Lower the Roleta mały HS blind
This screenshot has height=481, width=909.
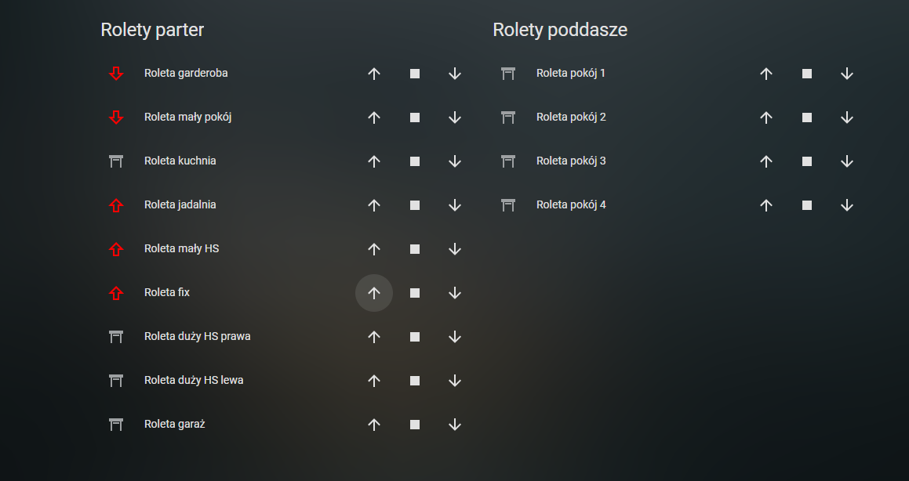[455, 249]
